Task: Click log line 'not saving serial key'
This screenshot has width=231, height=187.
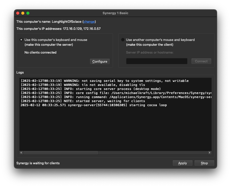Action: (x=105, y=81)
